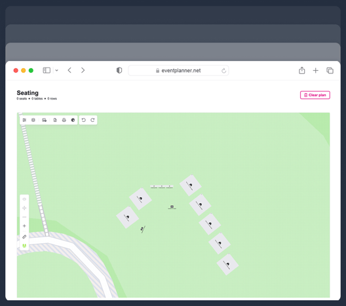Click the "0 tables" counter
This screenshot has height=306, width=346.
(37, 99)
